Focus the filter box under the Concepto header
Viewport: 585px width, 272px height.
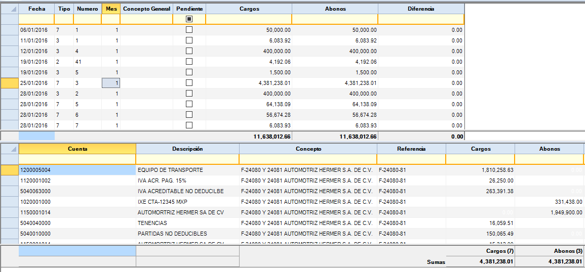point(308,159)
